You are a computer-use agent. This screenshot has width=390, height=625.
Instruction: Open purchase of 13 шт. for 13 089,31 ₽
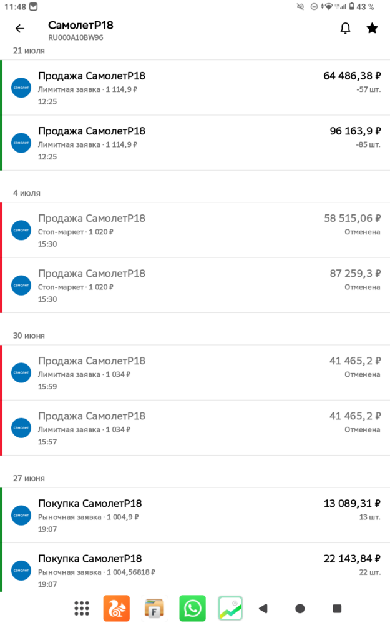[x=195, y=515]
